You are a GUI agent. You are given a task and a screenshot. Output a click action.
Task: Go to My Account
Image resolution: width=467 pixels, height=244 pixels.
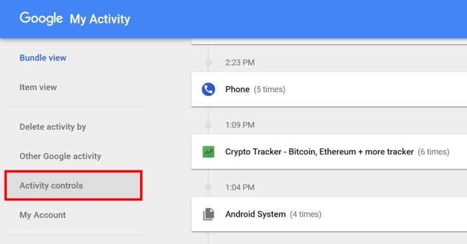(x=43, y=215)
